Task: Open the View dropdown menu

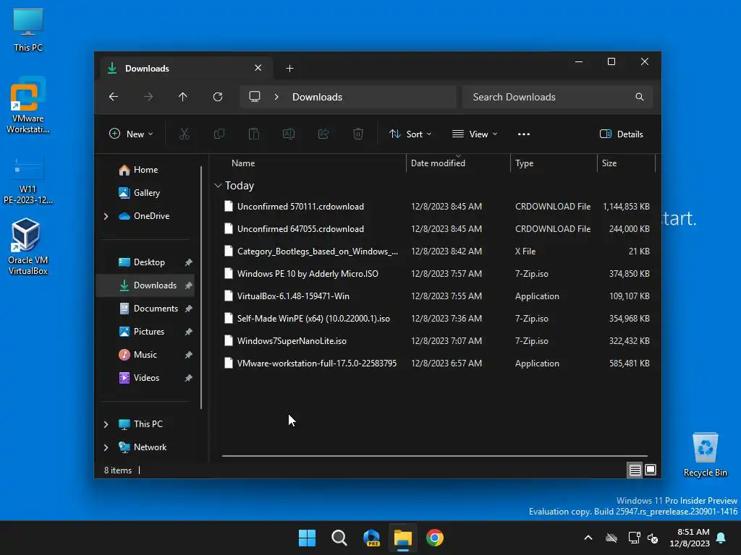Action: tap(475, 134)
